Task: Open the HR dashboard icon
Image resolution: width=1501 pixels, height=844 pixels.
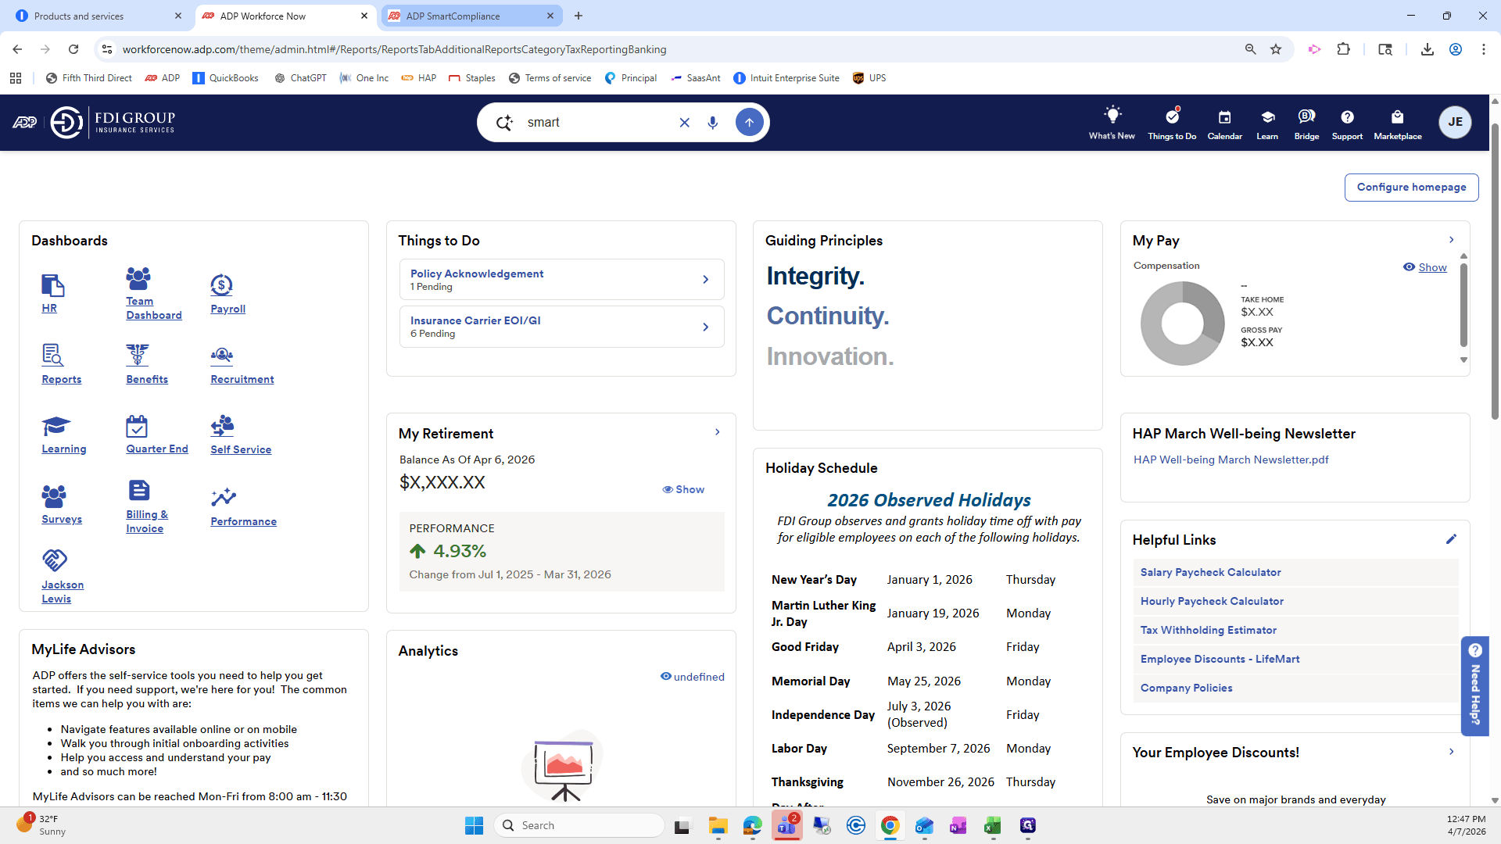Action: (x=52, y=285)
